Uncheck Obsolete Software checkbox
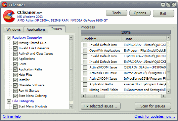This screenshot has width=178, height=121. (x=15, y=85)
